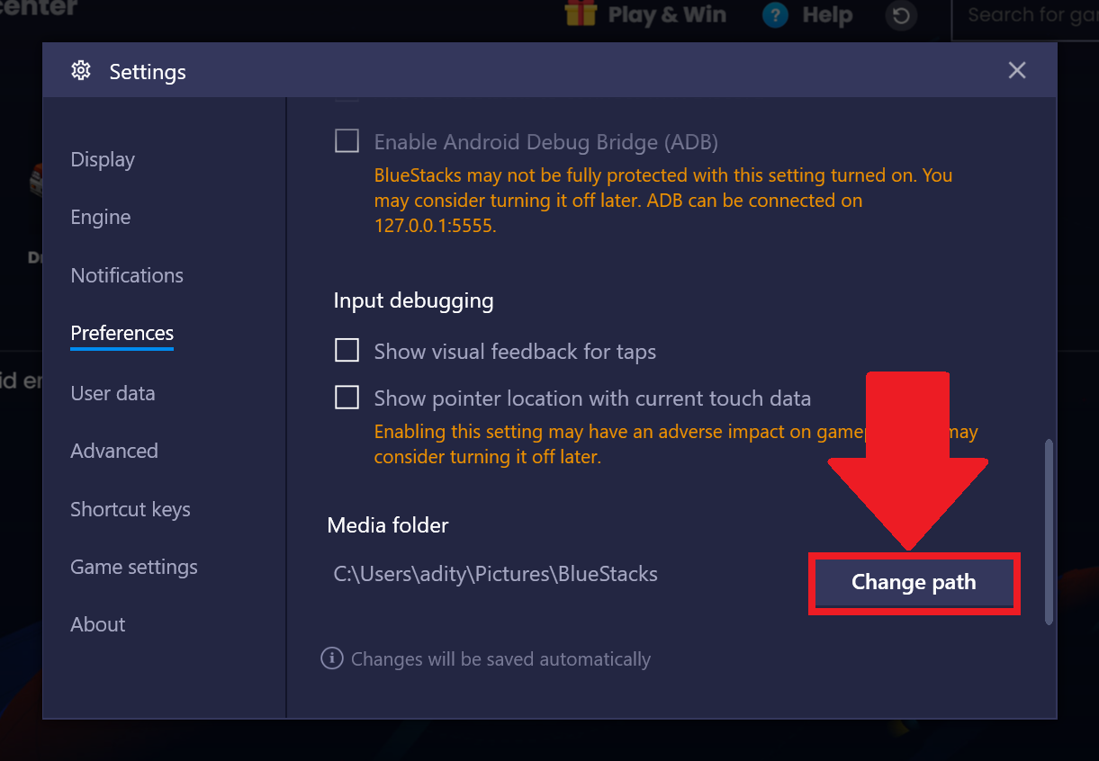Image resolution: width=1099 pixels, height=761 pixels.
Task: Select the Shortcut keys tab
Action: pyautogui.click(x=131, y=509)
